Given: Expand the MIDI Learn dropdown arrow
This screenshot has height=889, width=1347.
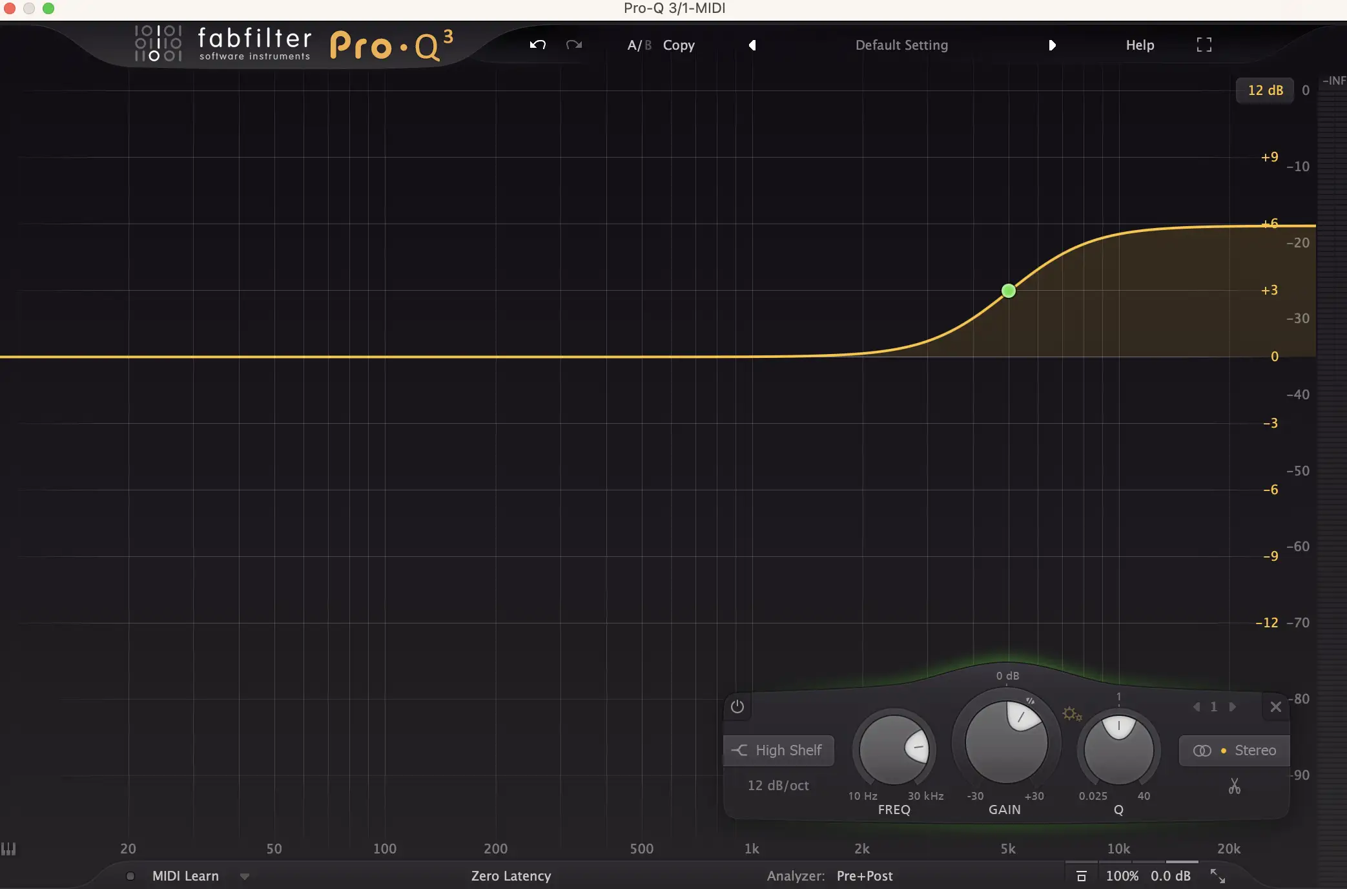Looking at the screenshot, I should (244, 877).
